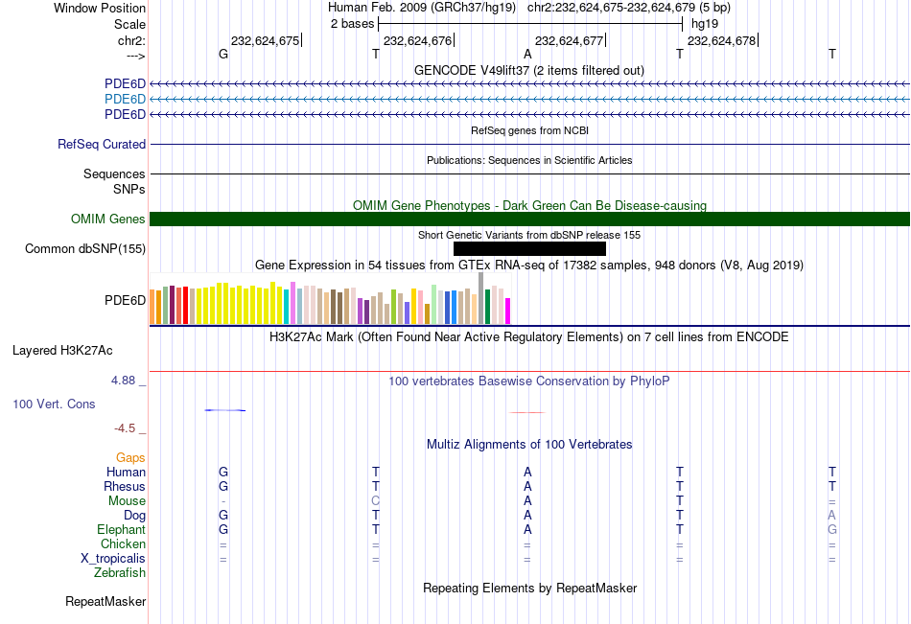Click the Window Position track label

click(x=100, y=8)
